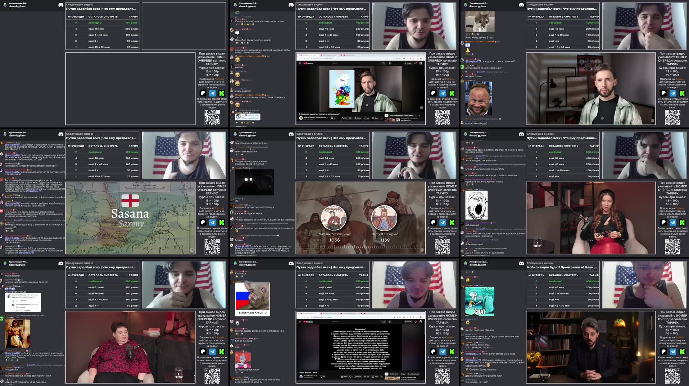Click Telegram icon in Sasana Saxony map panel

212,222
